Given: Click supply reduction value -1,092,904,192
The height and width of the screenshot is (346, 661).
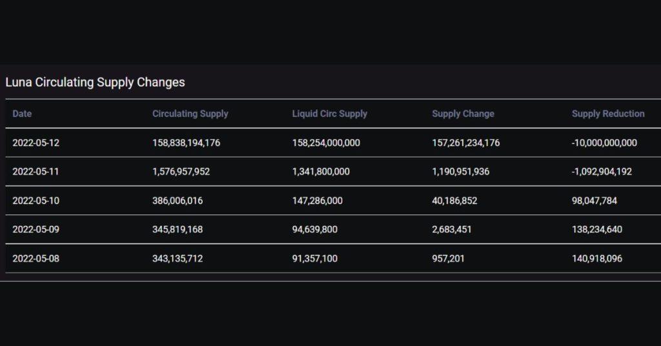Looking at the screenshot, I should [x=602, y=172].
